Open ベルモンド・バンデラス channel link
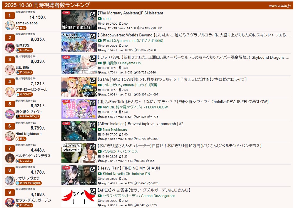This screenshot has width=296, height=208. coord(120,152)
